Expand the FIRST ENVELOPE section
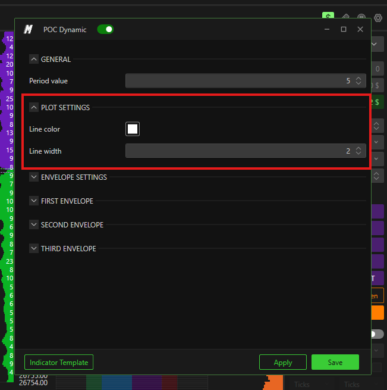 coord(34,201)
